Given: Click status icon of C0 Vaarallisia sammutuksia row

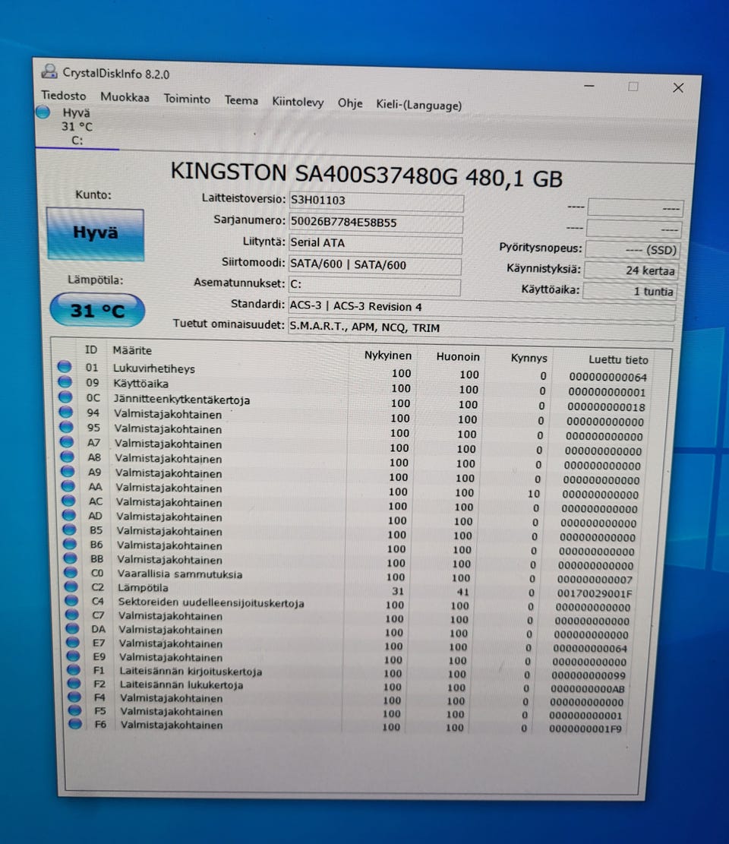Looking at the screenshot, I should click(71, 571).
